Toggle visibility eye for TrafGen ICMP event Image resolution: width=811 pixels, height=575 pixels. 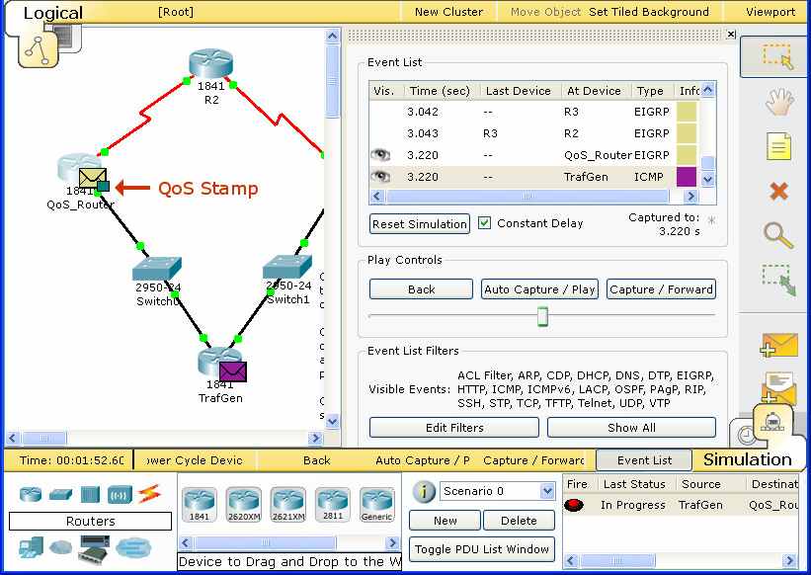(x=380, y=176)
